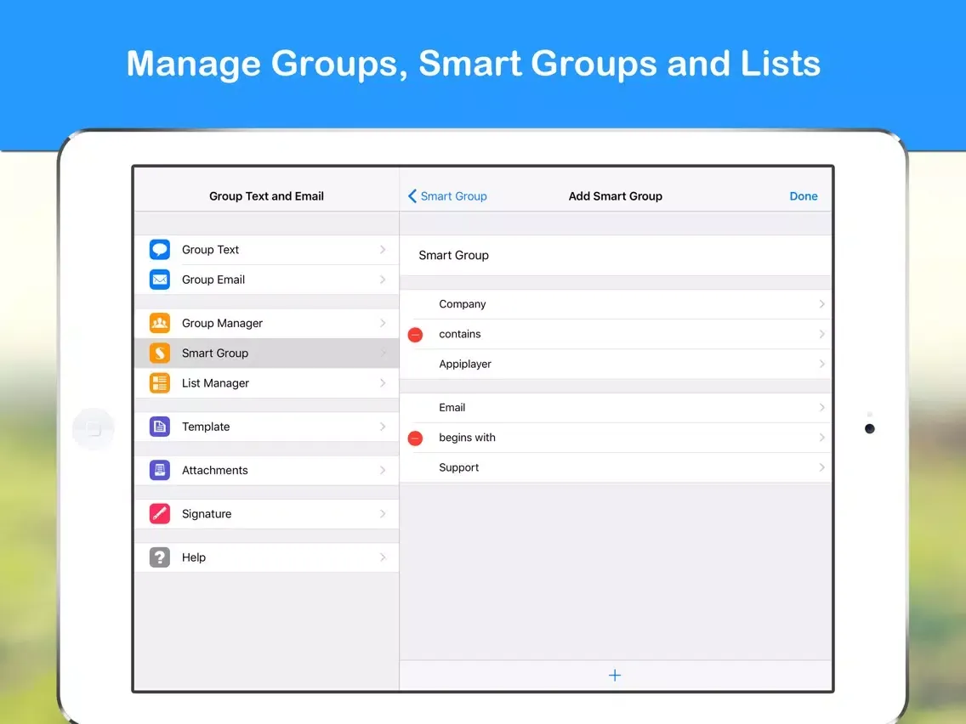The image size is (966, 724).
Task: Click the pink Signature pen icon
Action: pos(160,514)
